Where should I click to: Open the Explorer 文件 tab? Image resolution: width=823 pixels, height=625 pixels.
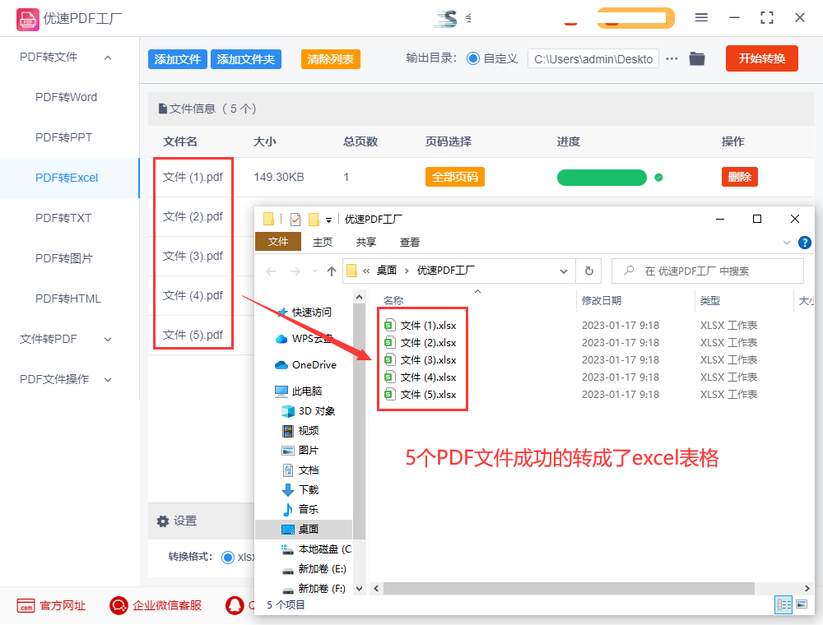(x=277, y=241)
